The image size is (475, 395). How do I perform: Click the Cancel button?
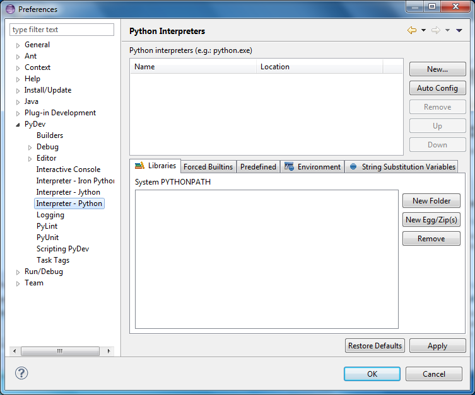pyautogui.click(x=434, y=374)
